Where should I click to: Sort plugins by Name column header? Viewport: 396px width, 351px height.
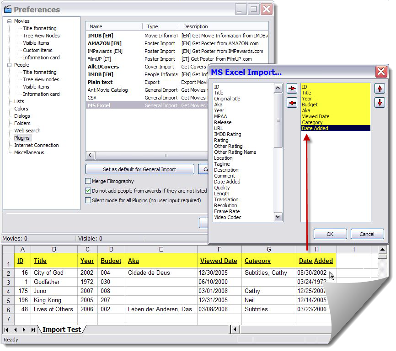(x=114, y=26)
